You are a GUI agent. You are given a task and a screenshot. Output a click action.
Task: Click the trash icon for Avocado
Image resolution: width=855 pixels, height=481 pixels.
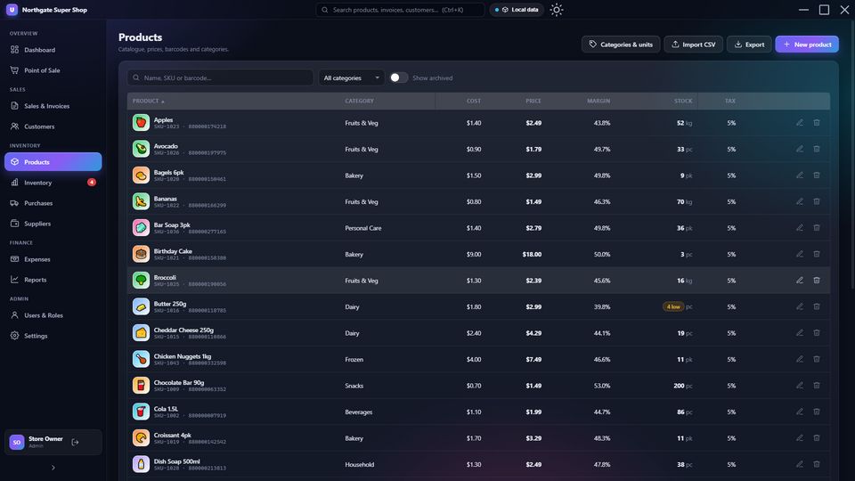tap(817, 149)
